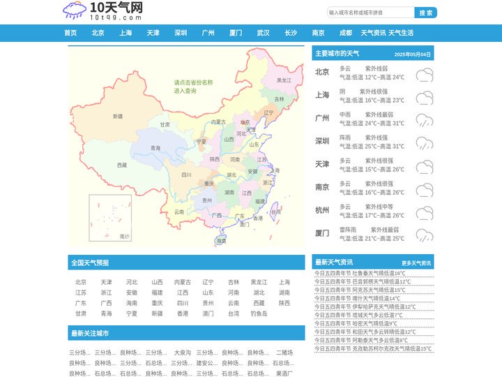
Task: Open 北京 in the navigation bar
Action: [98, 33]
